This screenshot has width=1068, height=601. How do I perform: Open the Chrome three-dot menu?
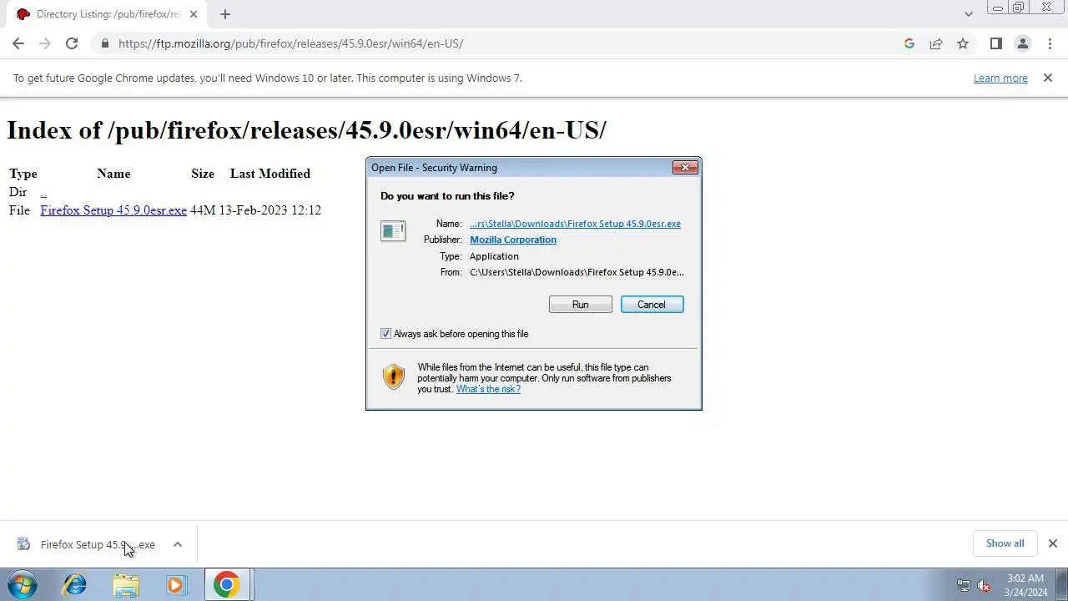[1050, 43]
